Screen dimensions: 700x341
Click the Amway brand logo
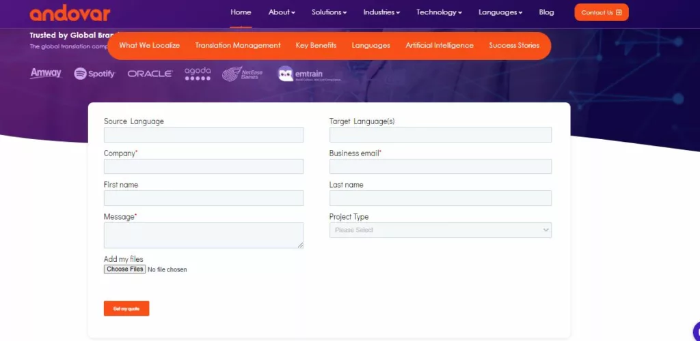point(46,74)
